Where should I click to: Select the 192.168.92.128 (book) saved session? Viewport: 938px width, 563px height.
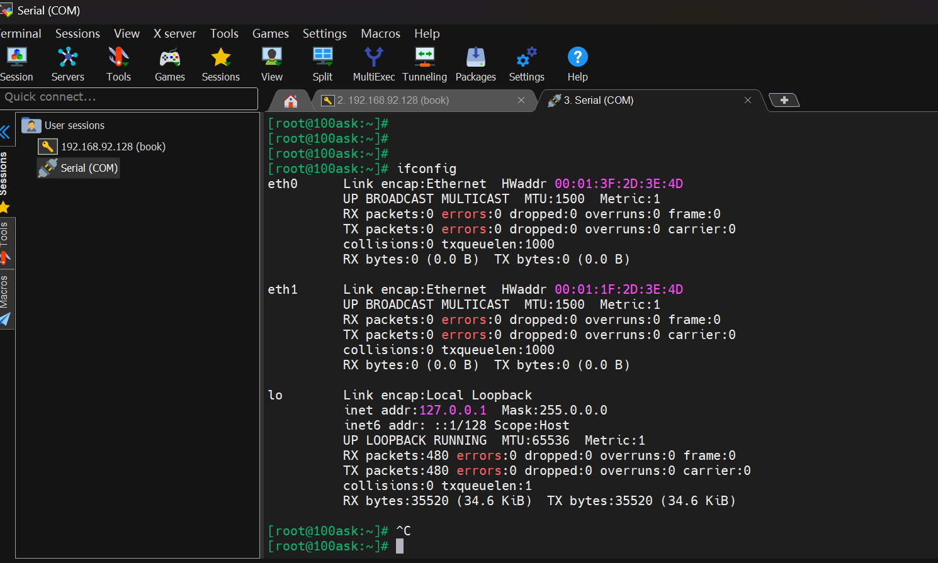pos(113,147)
